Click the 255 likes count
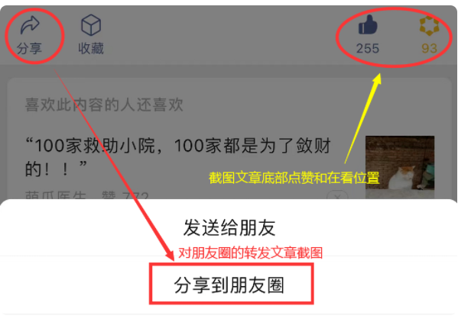This screenshot has height=325, width=458. point(368,48)
